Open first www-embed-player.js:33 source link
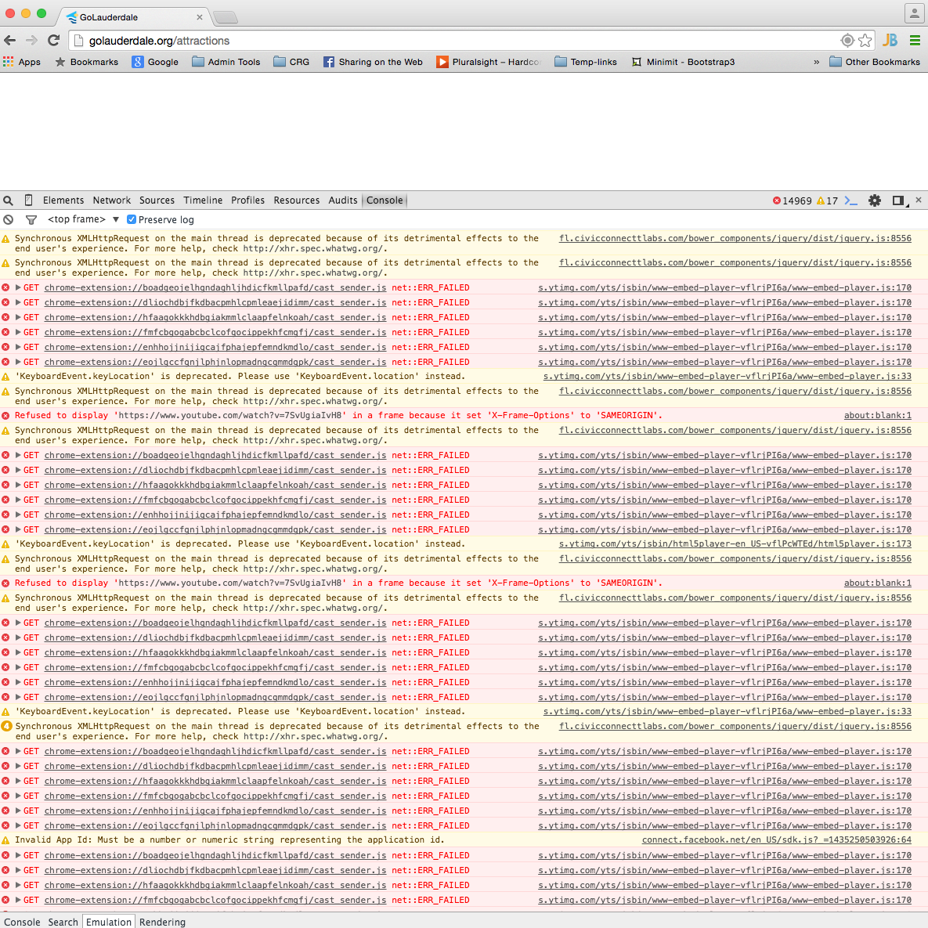The image size is (928, 928). pyautogui.click(x=728, y=376)
